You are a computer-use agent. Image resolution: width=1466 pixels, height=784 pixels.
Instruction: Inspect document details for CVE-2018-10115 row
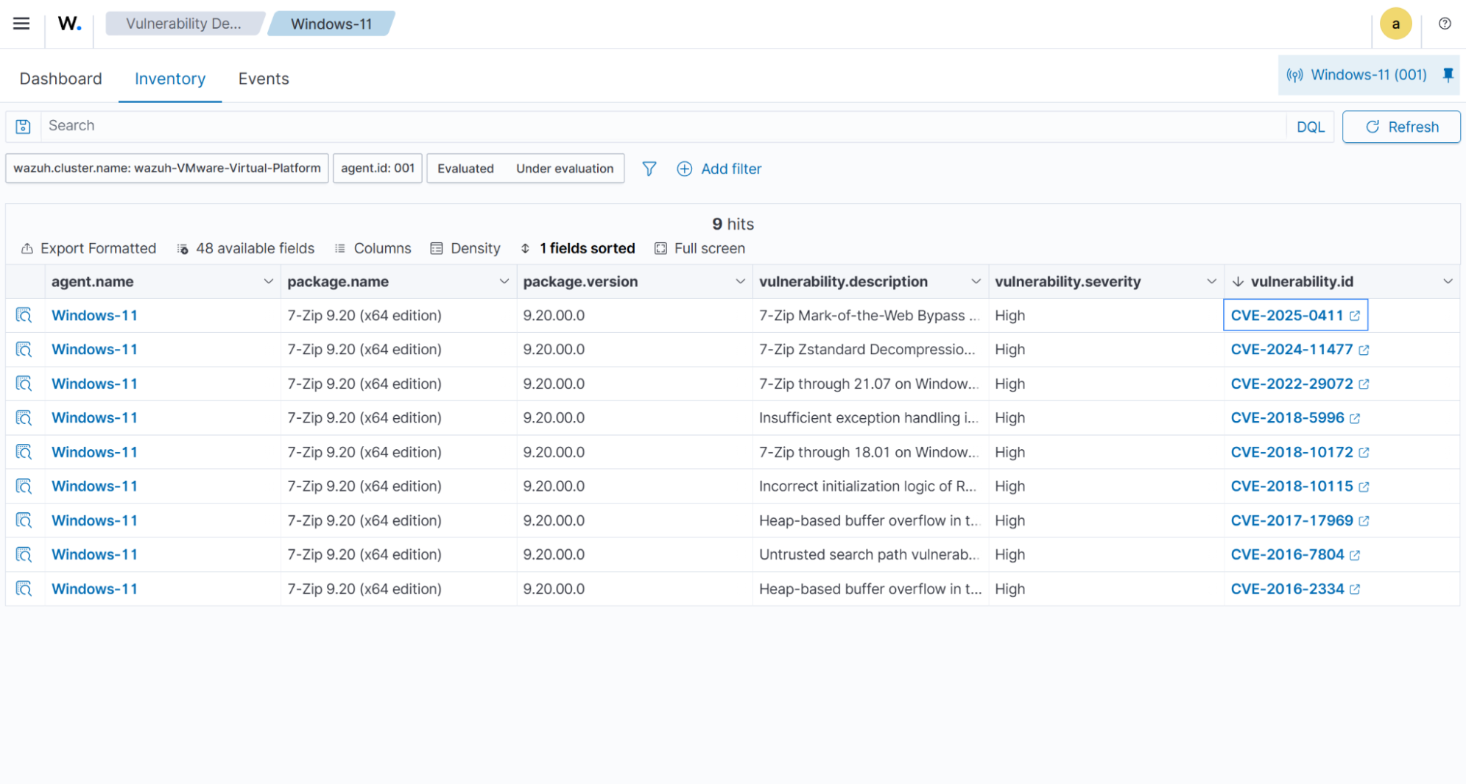[x=24, y=487]
